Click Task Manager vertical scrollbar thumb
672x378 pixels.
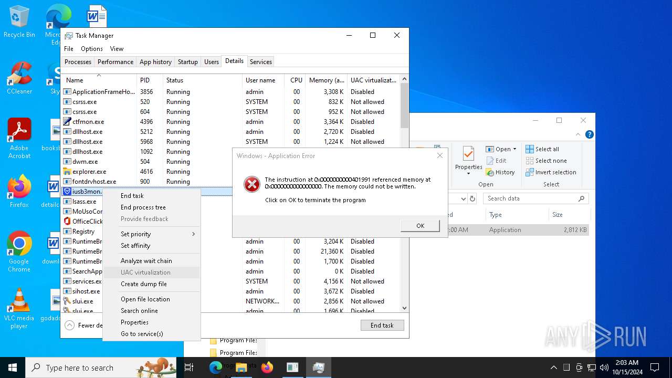coord(404,105)
